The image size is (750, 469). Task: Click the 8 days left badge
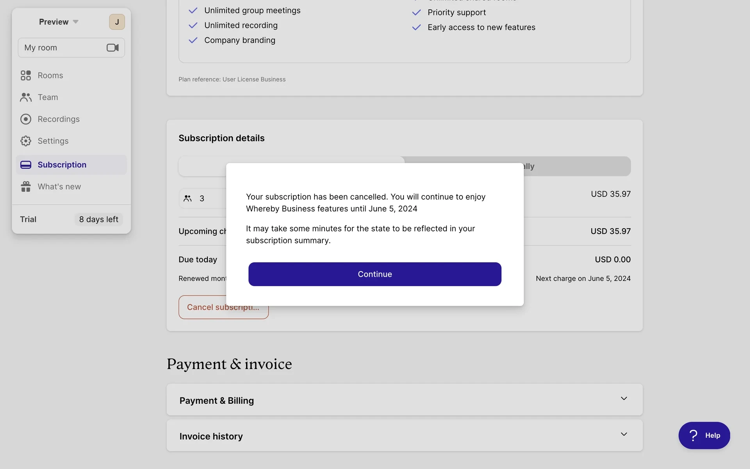click(98, 219)
